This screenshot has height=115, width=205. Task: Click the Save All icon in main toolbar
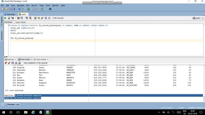click(x=13, y=9)
